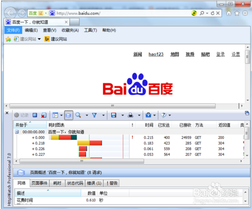This screenshot has width=252, height=209.
Task: Open the 视频 link
Action: [x=190, y=54]
